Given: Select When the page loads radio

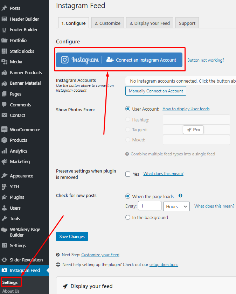Looking at the screenshot, I should pos(128,196).
